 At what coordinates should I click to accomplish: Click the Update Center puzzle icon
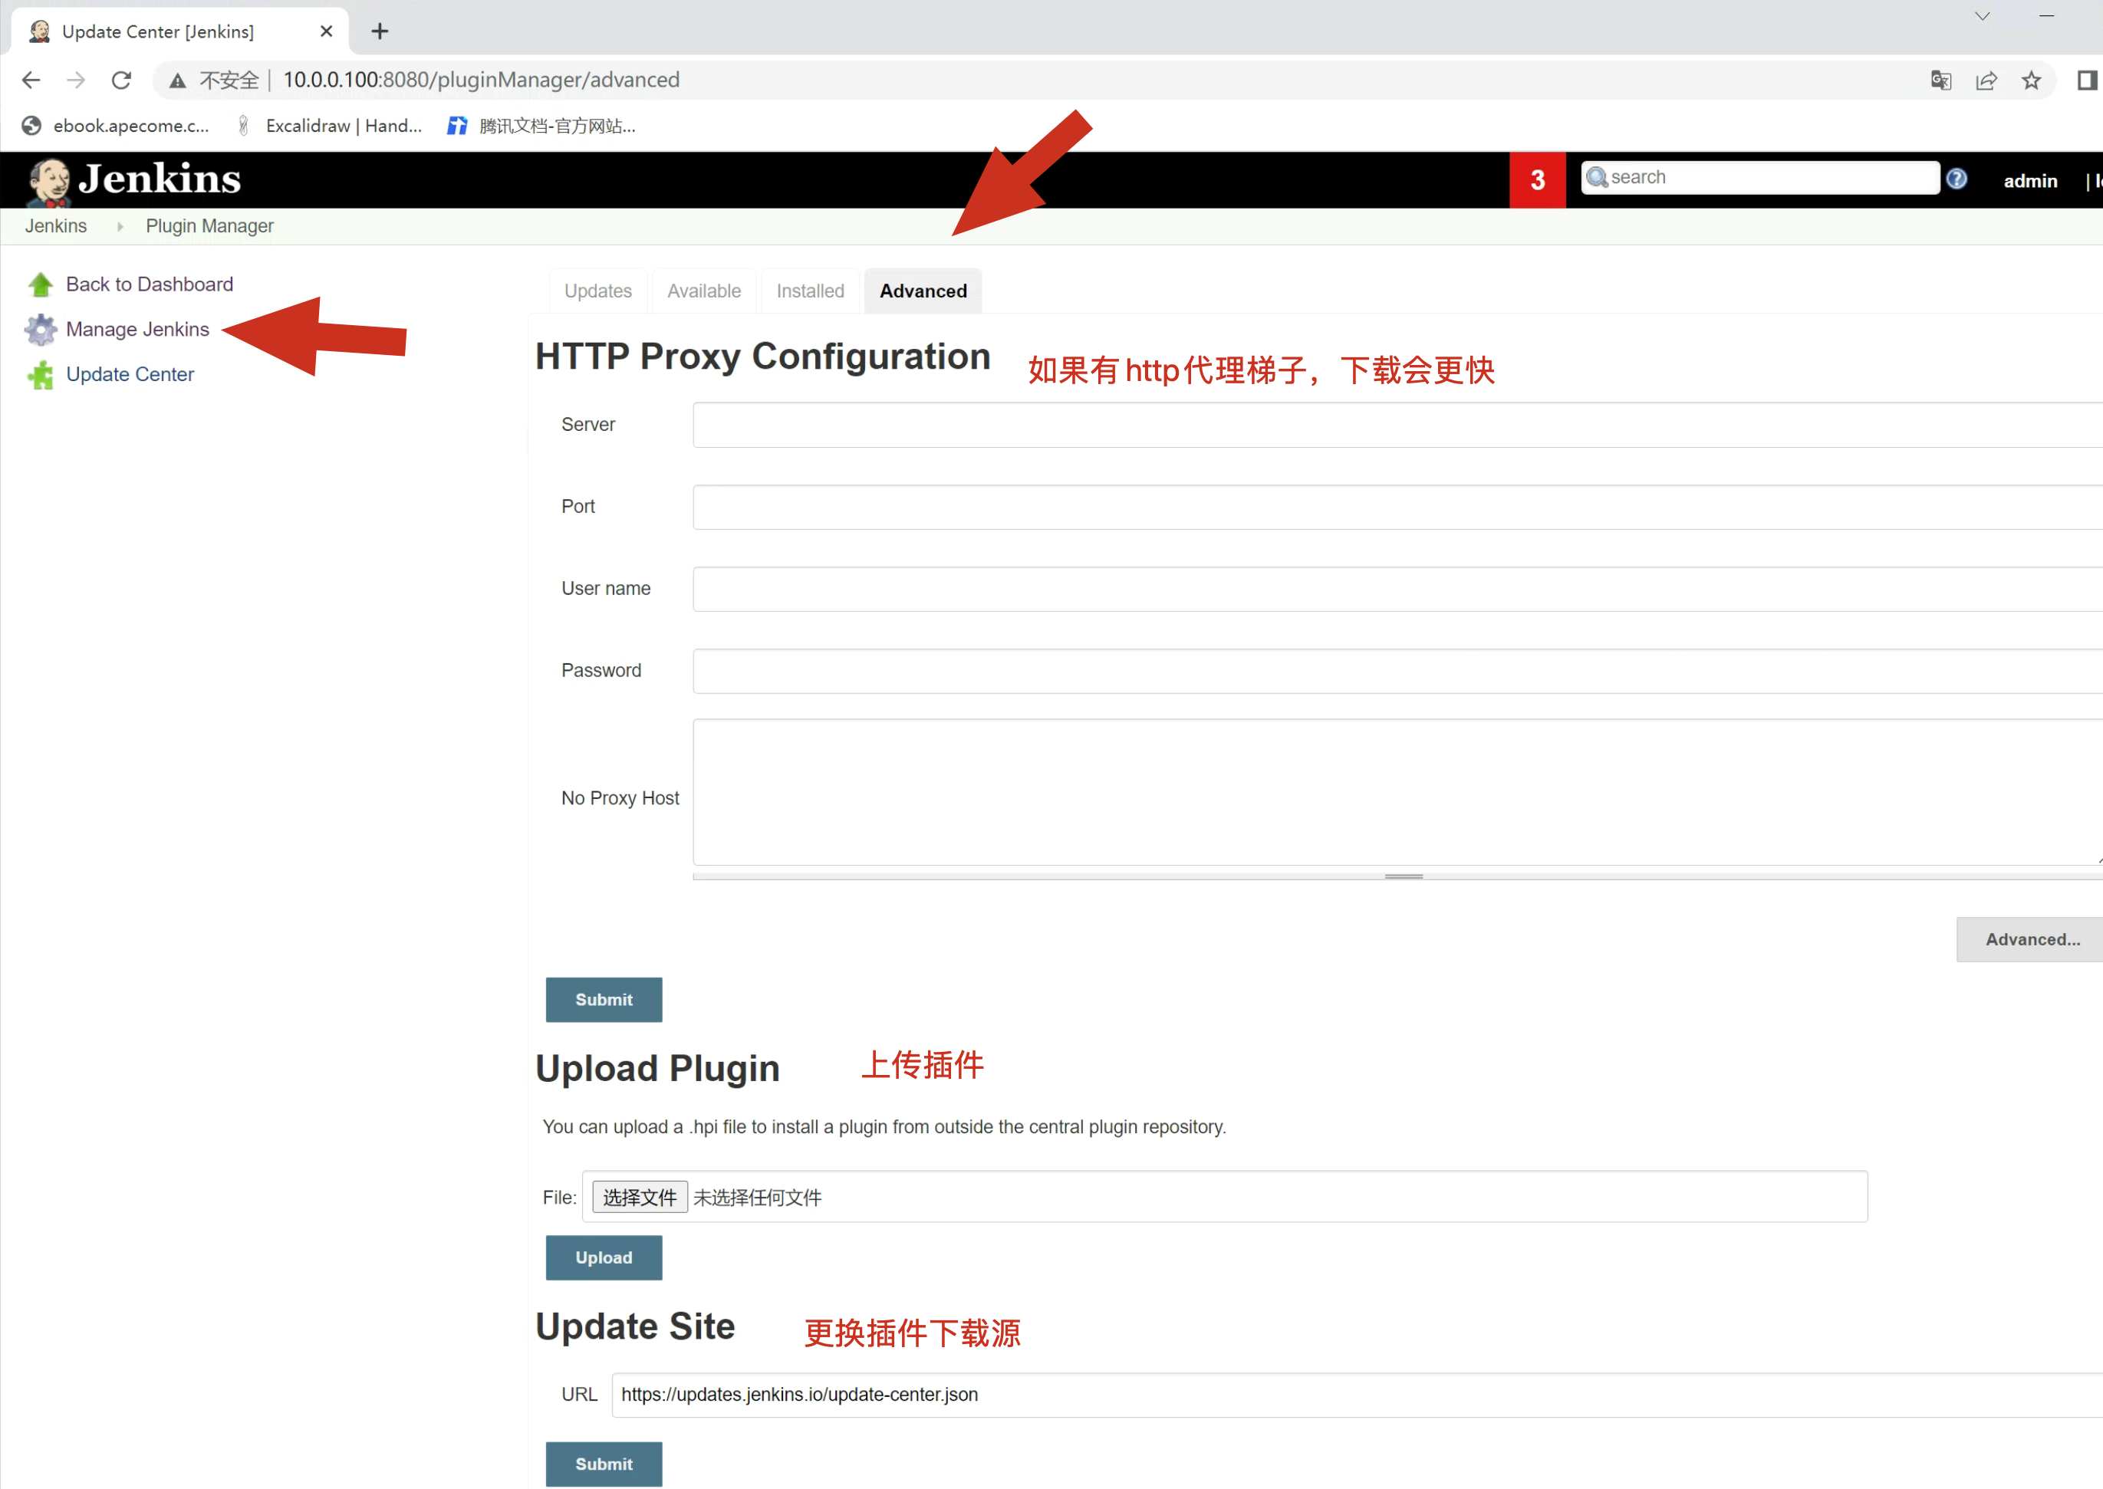41,375
